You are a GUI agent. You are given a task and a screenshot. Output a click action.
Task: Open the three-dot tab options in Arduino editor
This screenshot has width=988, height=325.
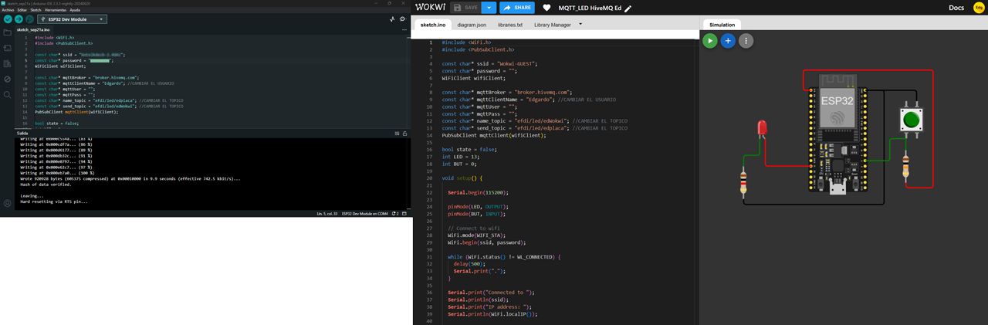(x=404, y=29)
